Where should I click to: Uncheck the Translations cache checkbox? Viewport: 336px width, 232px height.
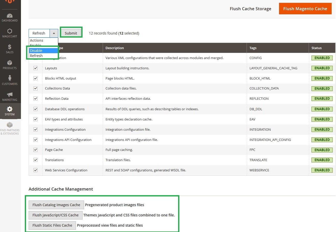tap(36, 160)
